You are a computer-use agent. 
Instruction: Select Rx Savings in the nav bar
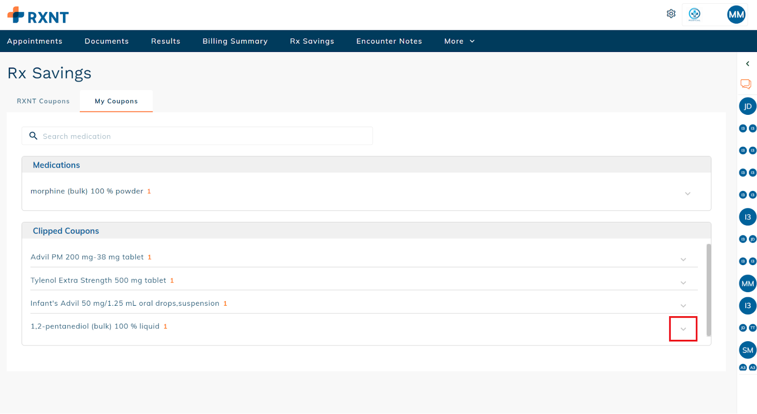click(312, 41)
